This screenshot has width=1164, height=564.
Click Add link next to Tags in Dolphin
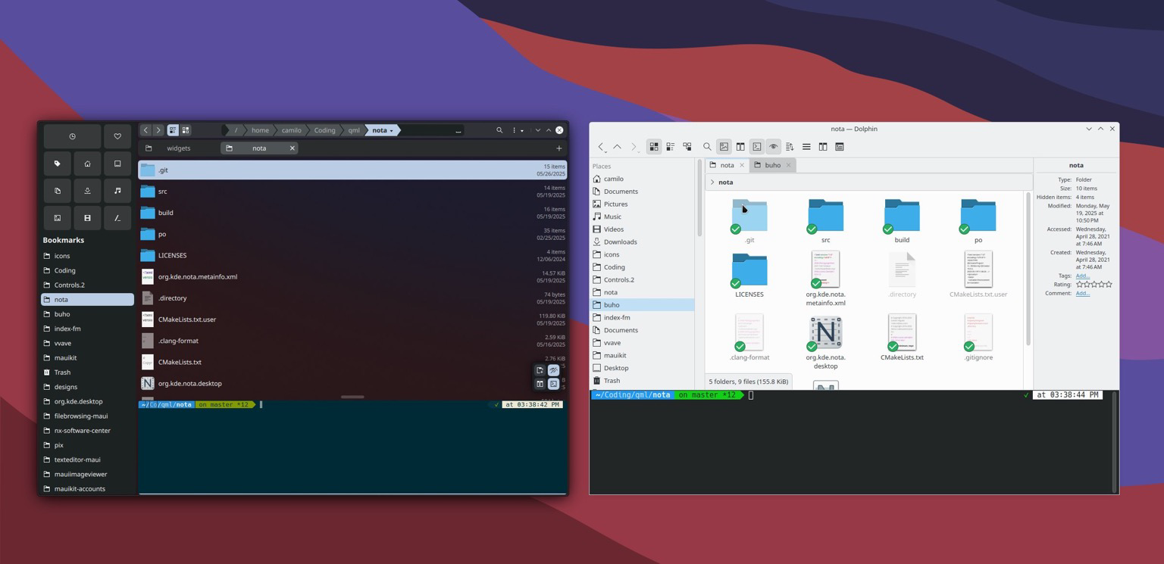click(1082, 276)
